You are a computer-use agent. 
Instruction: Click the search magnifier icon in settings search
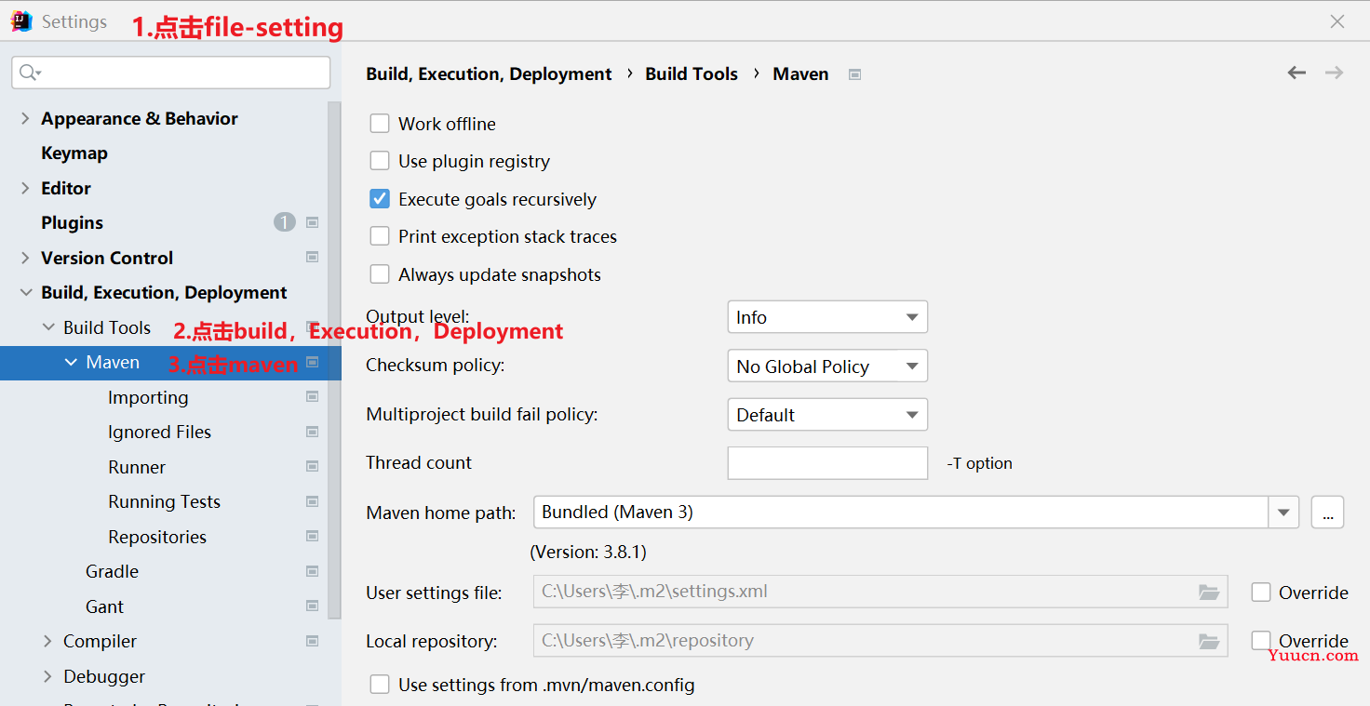29,73
